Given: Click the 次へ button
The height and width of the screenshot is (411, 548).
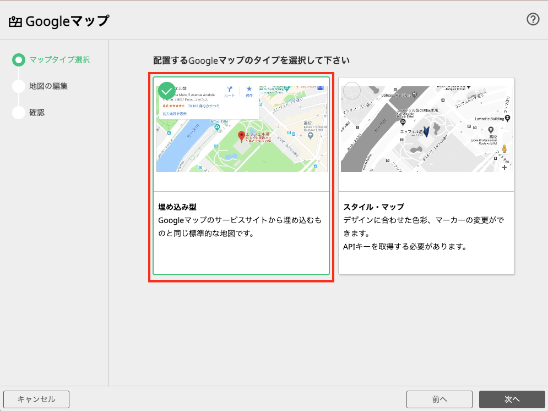Looking at the screenshot, I should [512, 399].
